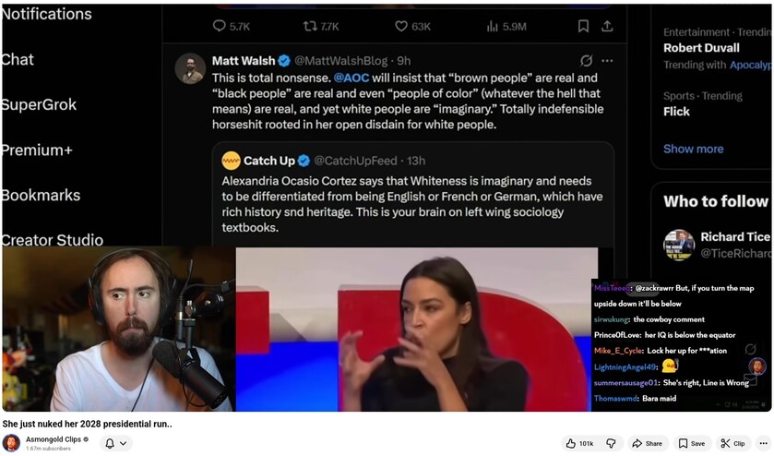Open Bookmarks in the left sidebar
774x456 pixels.
click(x=41, y=195)
